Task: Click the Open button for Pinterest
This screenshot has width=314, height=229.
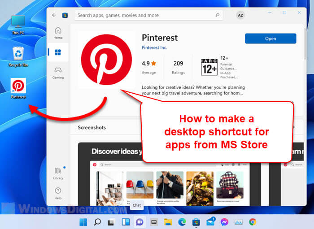Action: [x=270, y=39]
